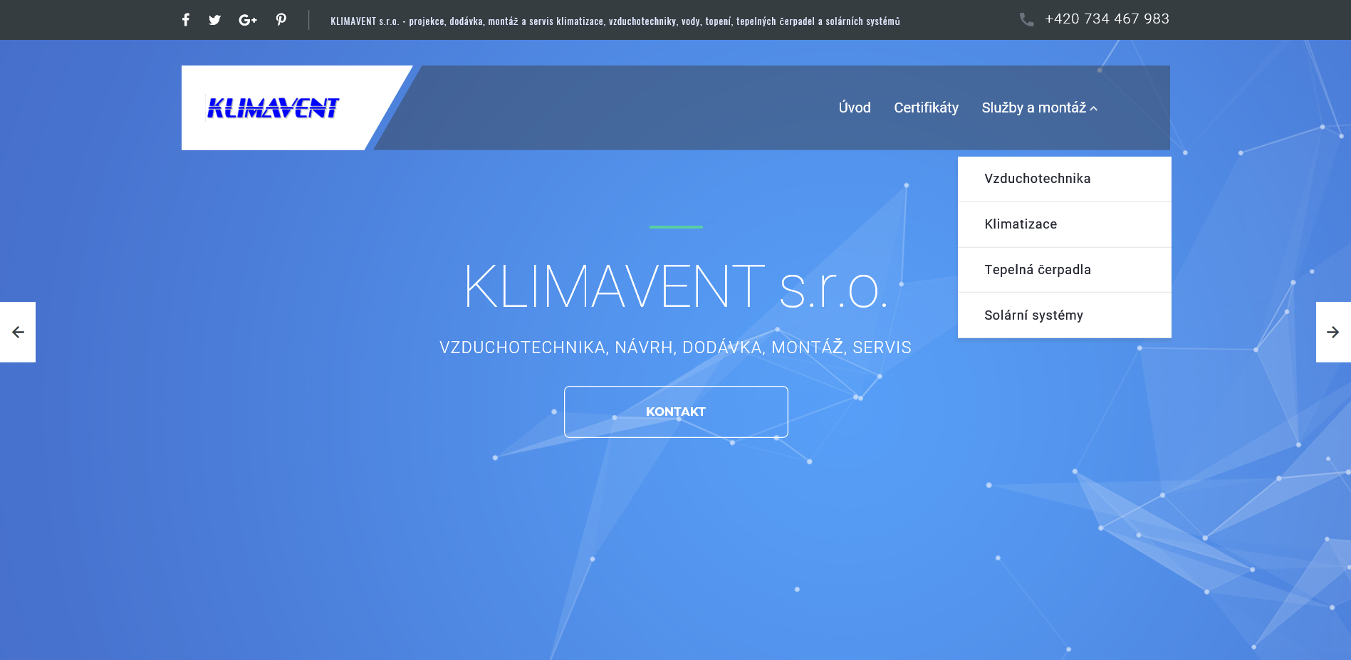The image size is (1351, 660).
Task: Select Vzduchotechnika from the dropdown
Action: pyautogui.click(x=1065, y=179)
